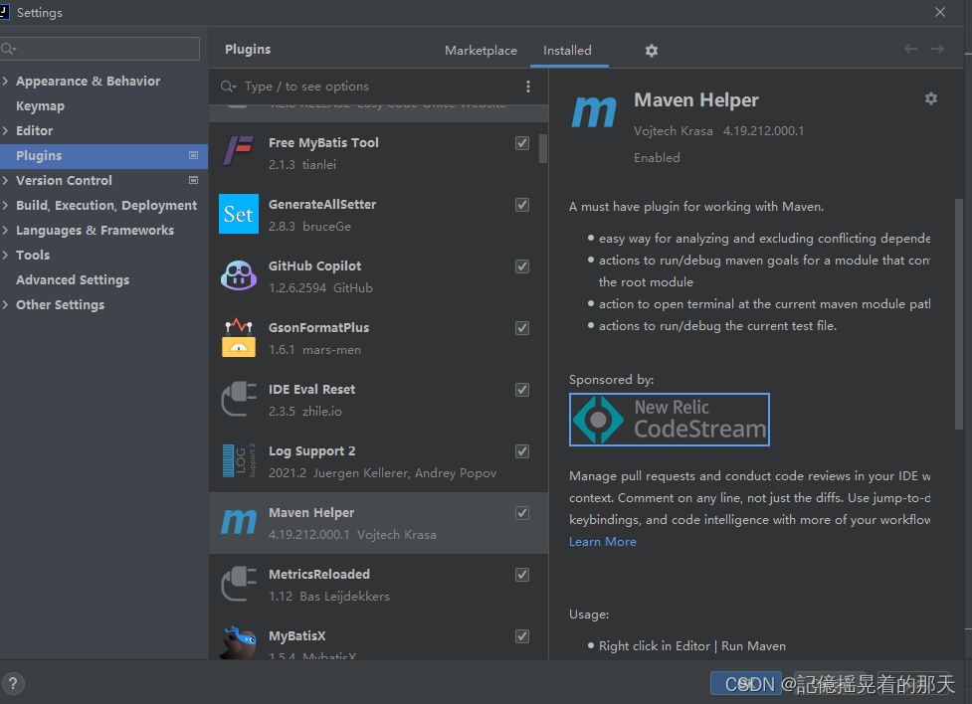972x704 pixels.
Task: Click the MetricsReloaded plug icon
Action: [239, 584]
